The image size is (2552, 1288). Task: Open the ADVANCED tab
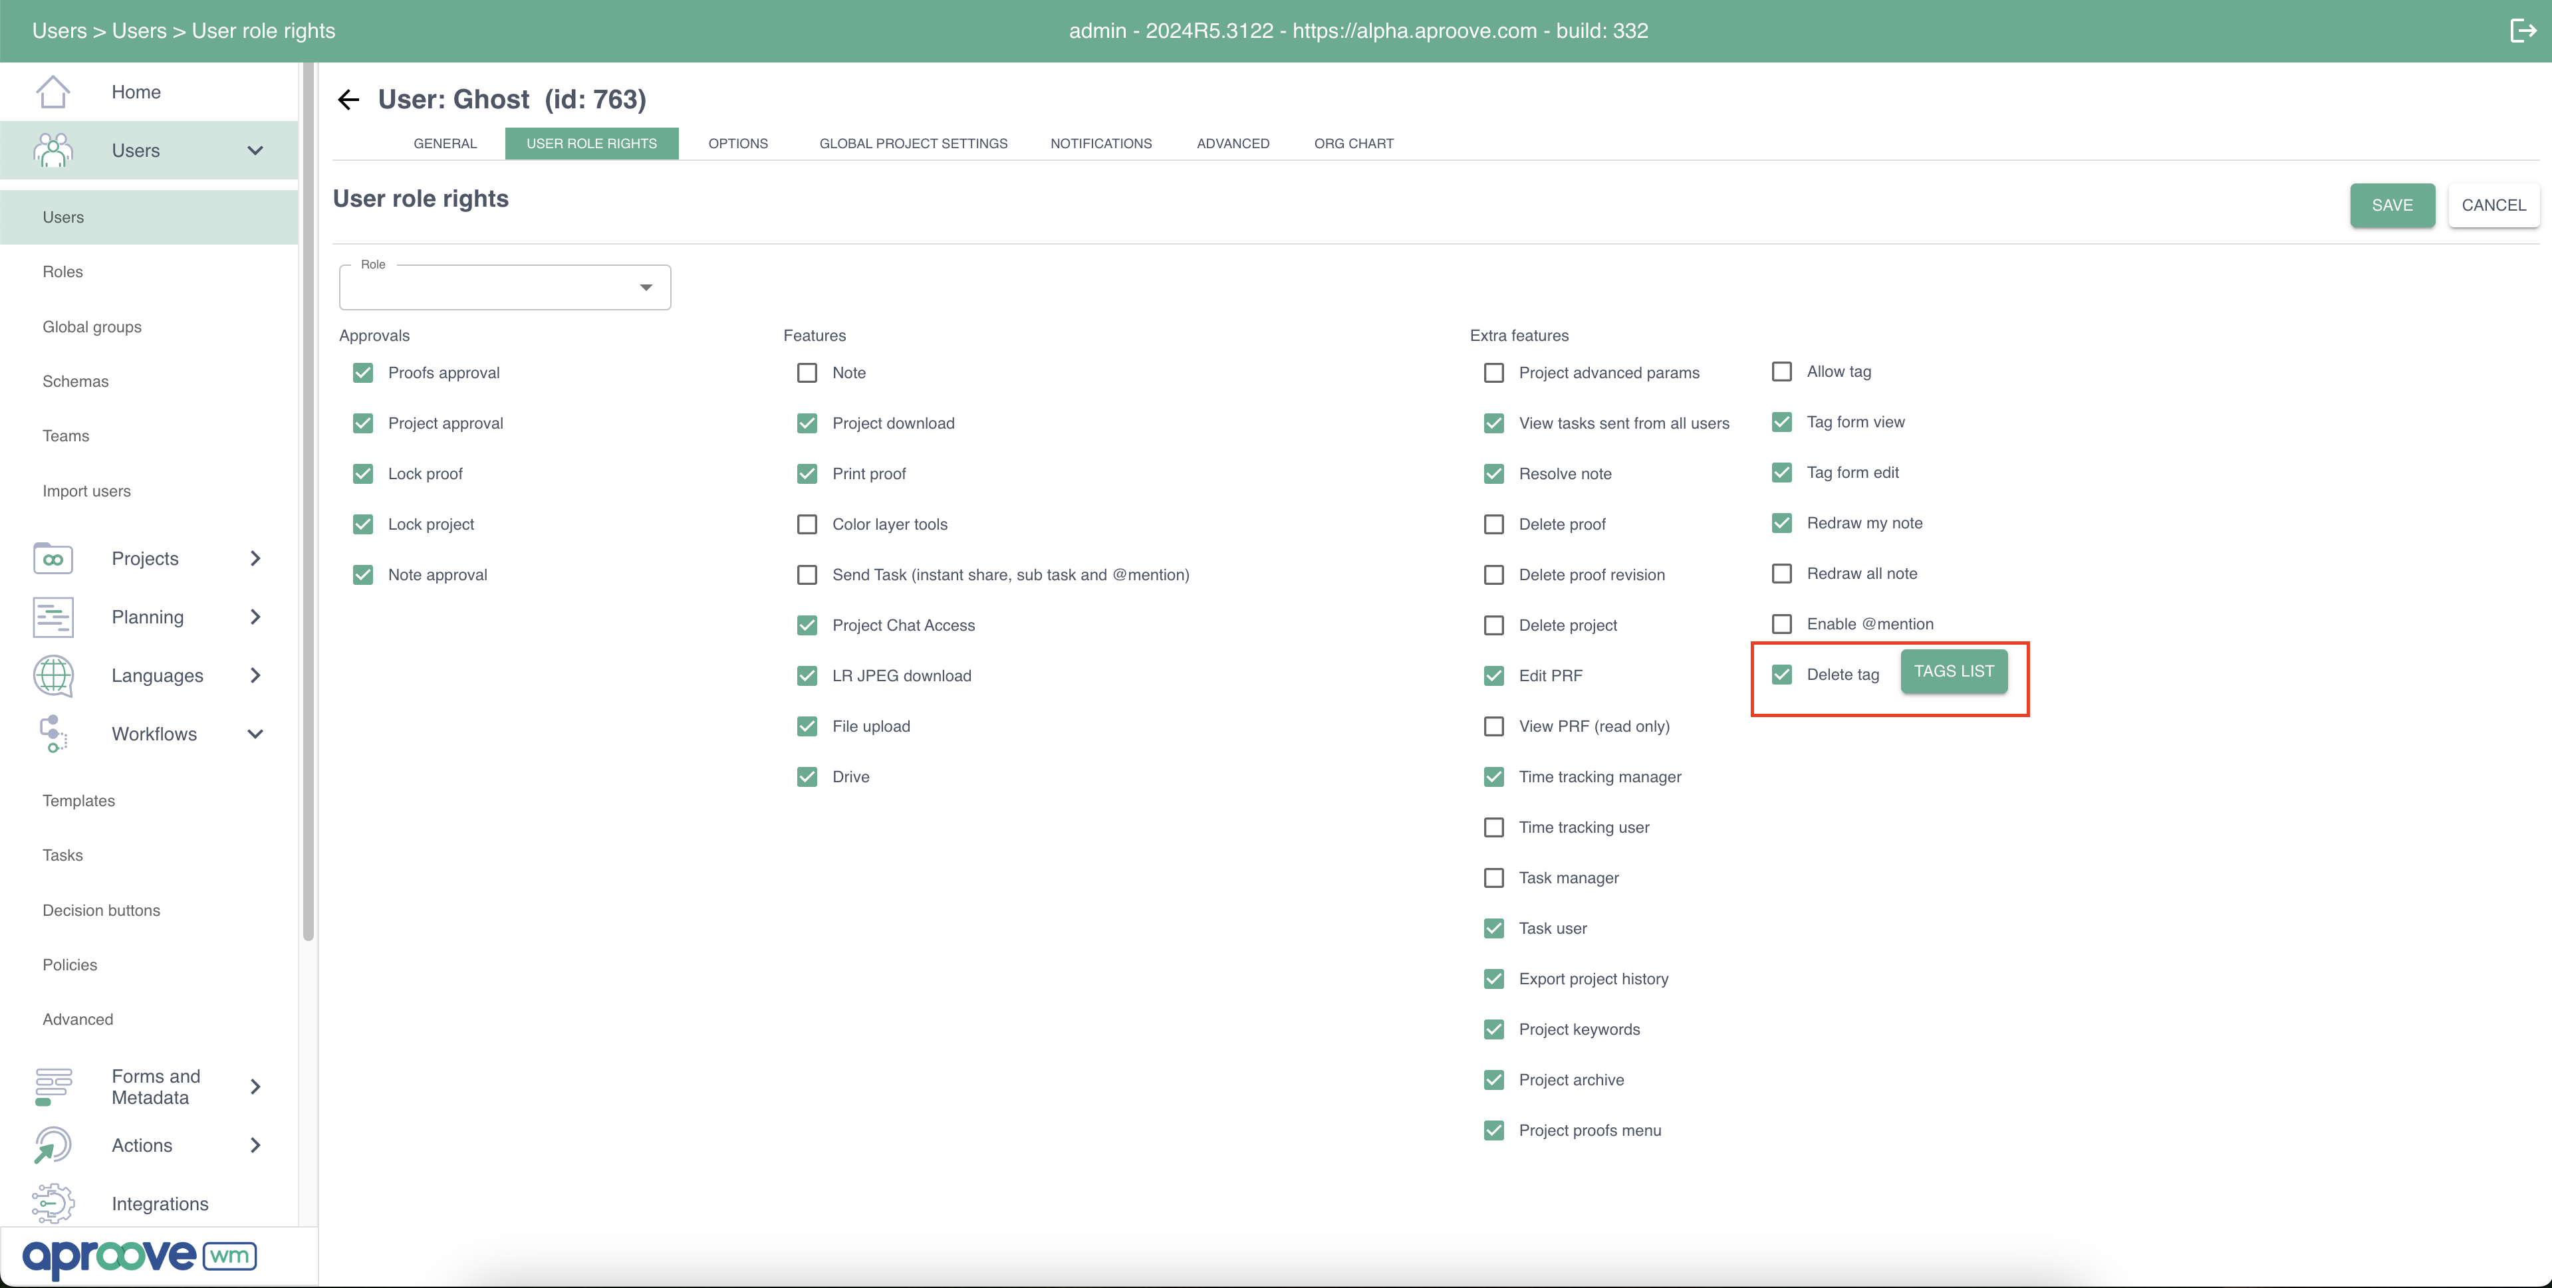click(x=1232, y=144)
